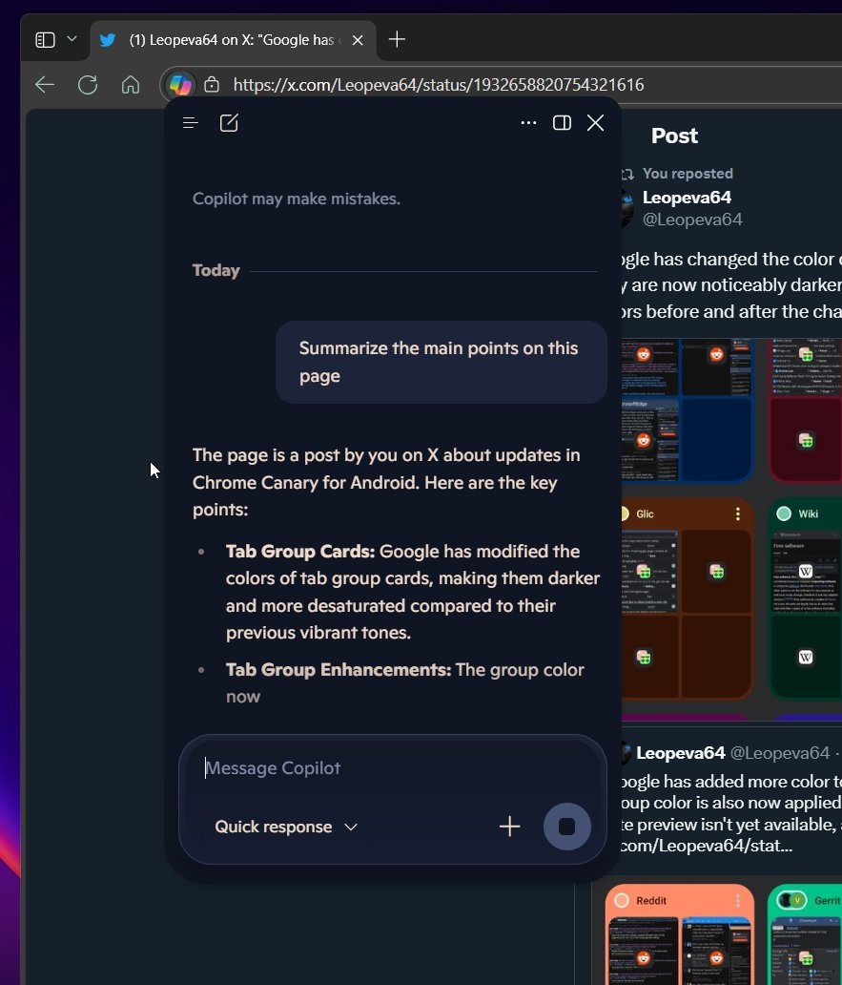Open Glic tab group card thumbnail
The height and width of the screenshot is (985, 842).
click(x=687, y=598)
